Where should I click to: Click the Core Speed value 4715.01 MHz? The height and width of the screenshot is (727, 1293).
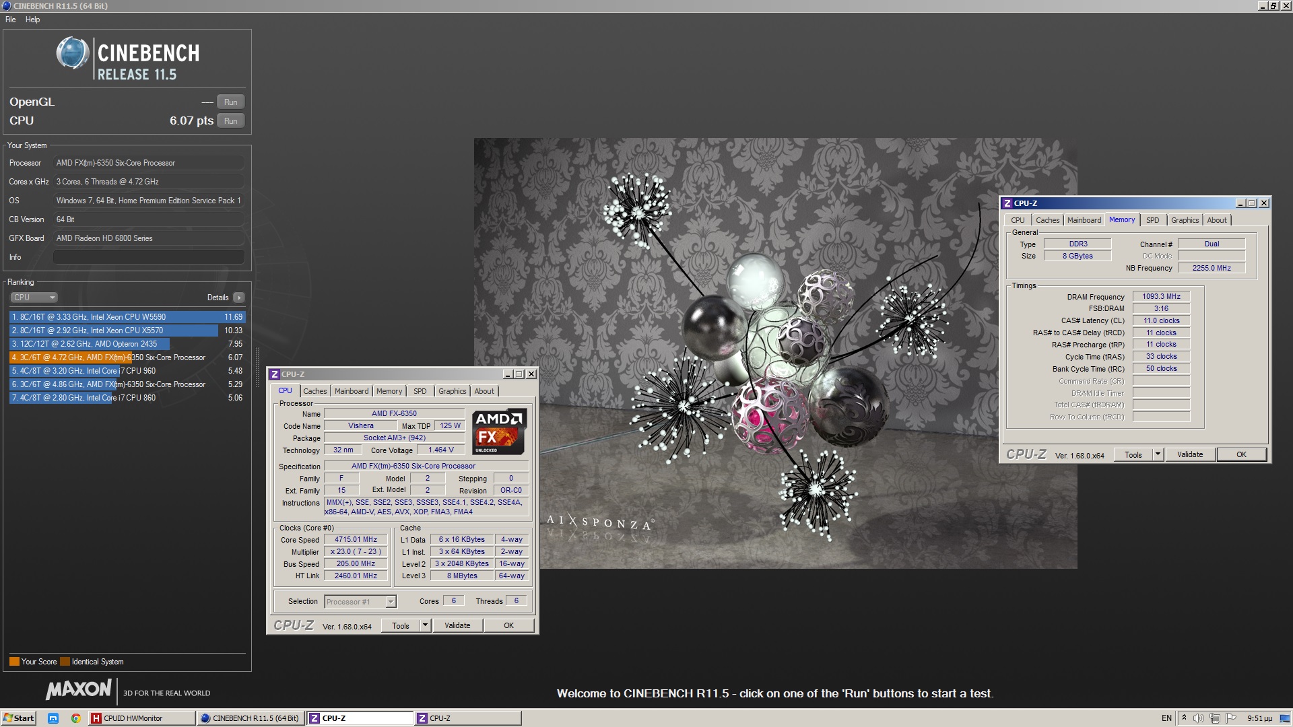[x=356, y=540]
